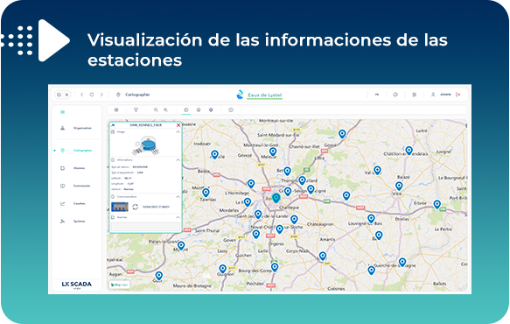Open the globe layers icon in map toolbar
Image resolution: width=510 pixels, height=324 pixels.
[x=116, y=110]
